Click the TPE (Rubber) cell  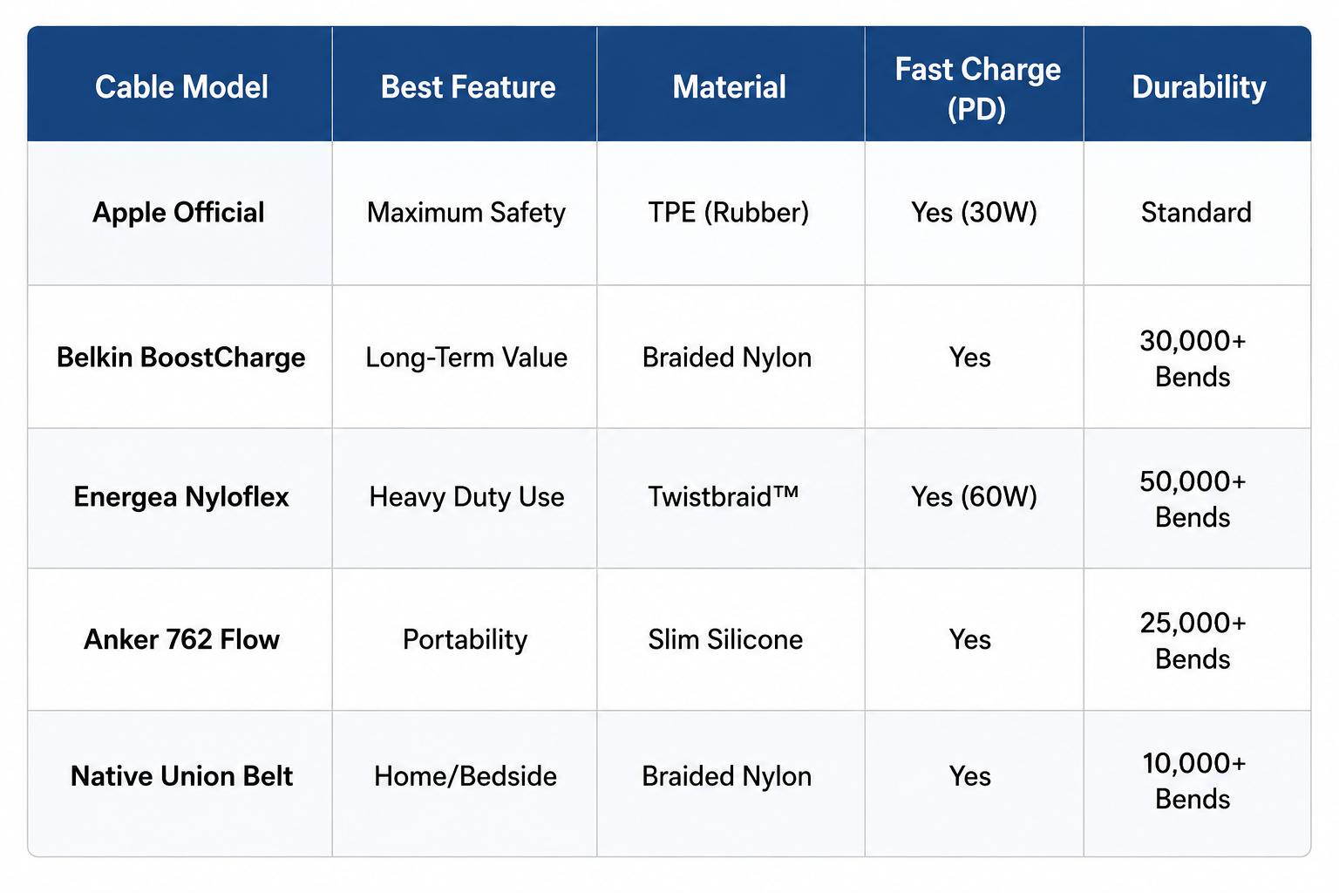click(731, 213)
